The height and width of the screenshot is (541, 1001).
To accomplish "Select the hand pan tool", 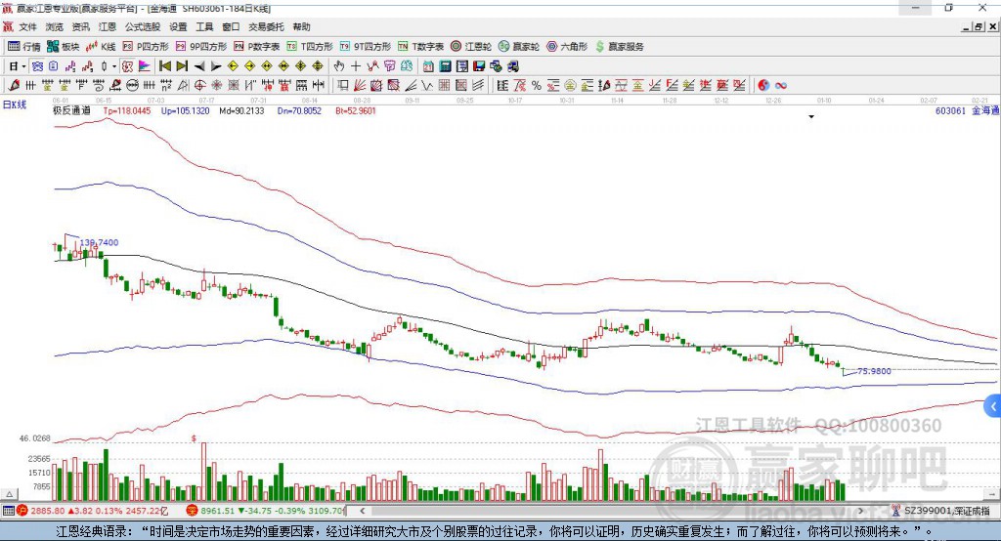I will click(338, 66).
